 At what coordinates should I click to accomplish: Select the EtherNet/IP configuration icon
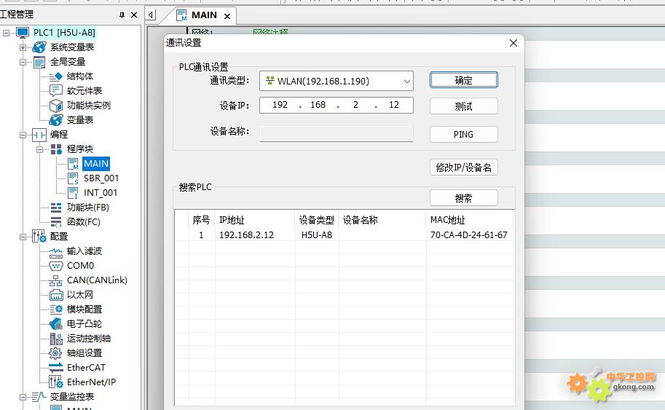tap(56, 382)
